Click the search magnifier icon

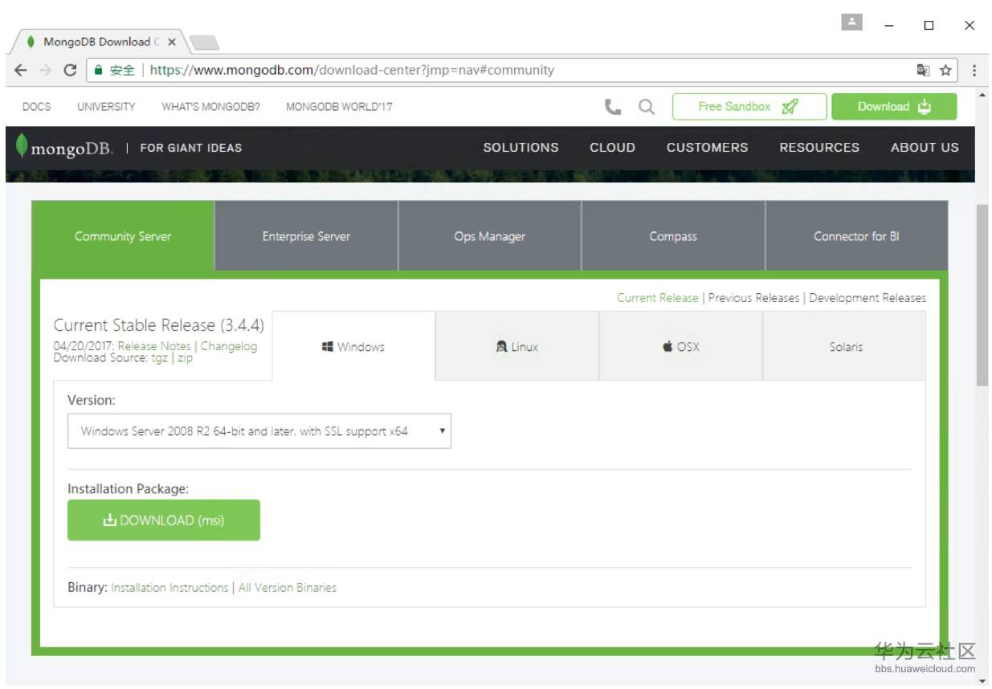[x=647, y=107]
